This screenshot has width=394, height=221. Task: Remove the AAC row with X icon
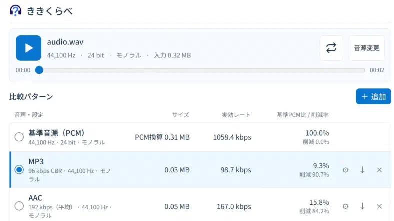pos(379,206)
